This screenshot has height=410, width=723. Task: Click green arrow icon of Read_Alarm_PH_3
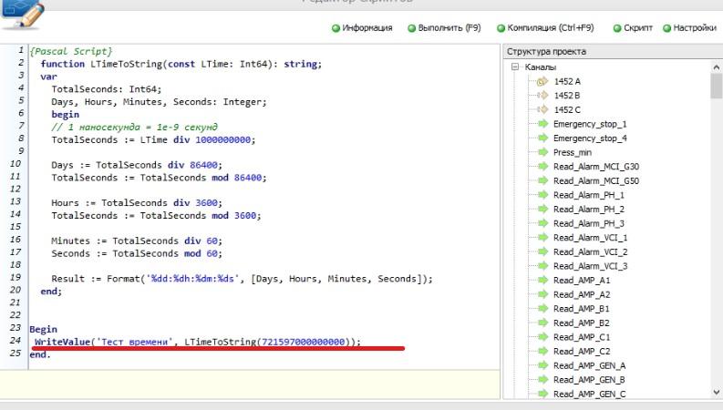[542, 223]
